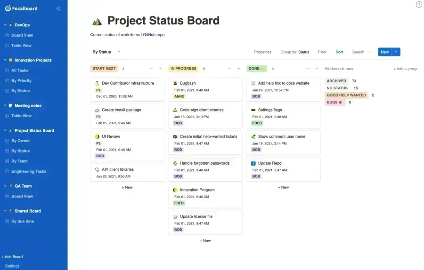
Task: Collapse the sidebar with double-chevron icon
Action: (x=58, y=8)
